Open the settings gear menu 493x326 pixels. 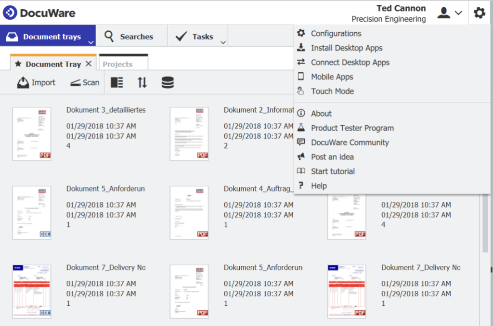(479, 13)
